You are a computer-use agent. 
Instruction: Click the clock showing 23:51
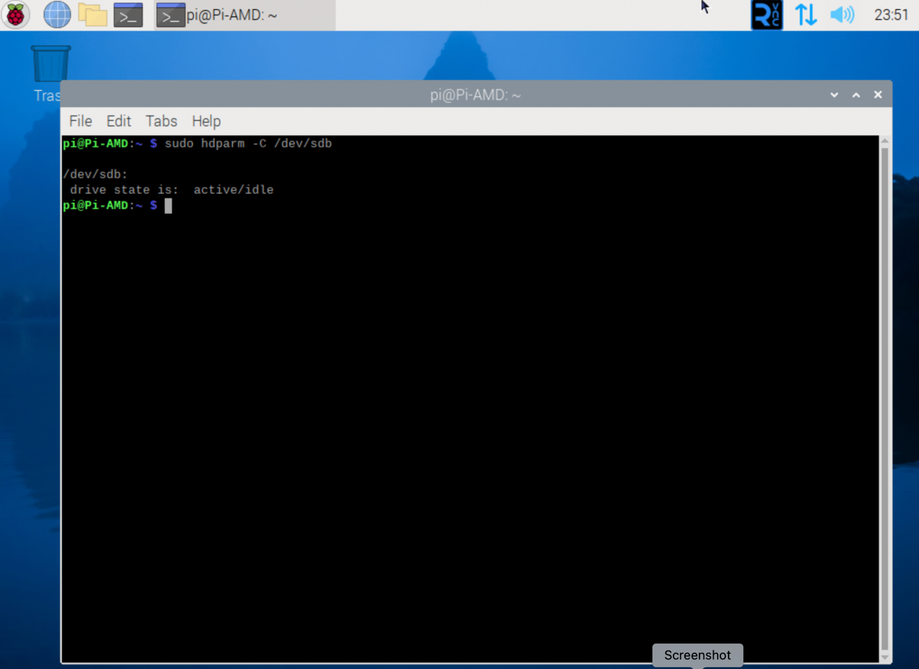point(891,15)
